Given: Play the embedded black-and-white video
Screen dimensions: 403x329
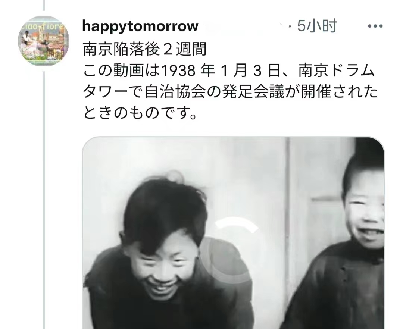Looking at the screenshot, I should 233,233.
